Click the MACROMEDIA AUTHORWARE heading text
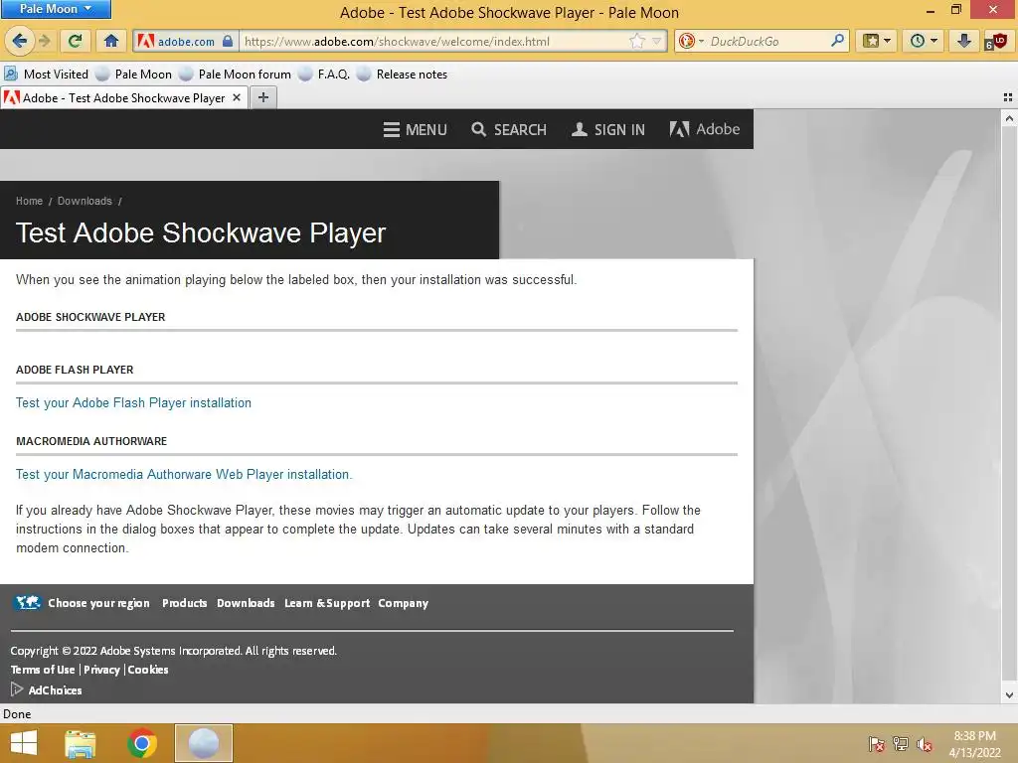Screen dimensions: 1018x763 click(91, 441)
